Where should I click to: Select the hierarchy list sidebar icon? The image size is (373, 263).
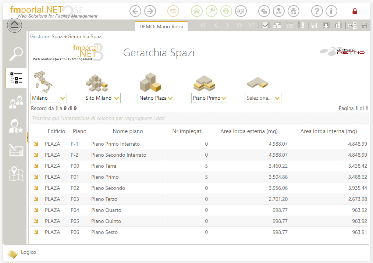pos(16,78)
